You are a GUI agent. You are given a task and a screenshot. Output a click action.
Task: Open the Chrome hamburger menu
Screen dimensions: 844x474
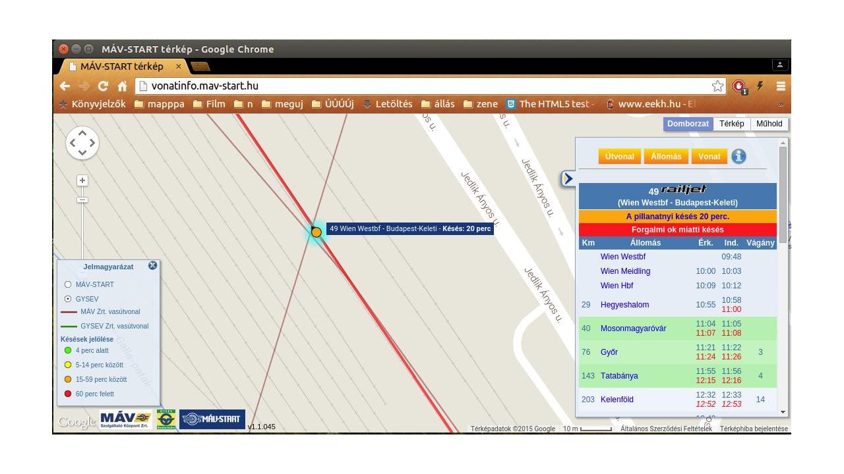pyautogui.click(x=781, y=86)
